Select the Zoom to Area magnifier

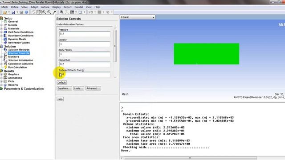point(49,12)
